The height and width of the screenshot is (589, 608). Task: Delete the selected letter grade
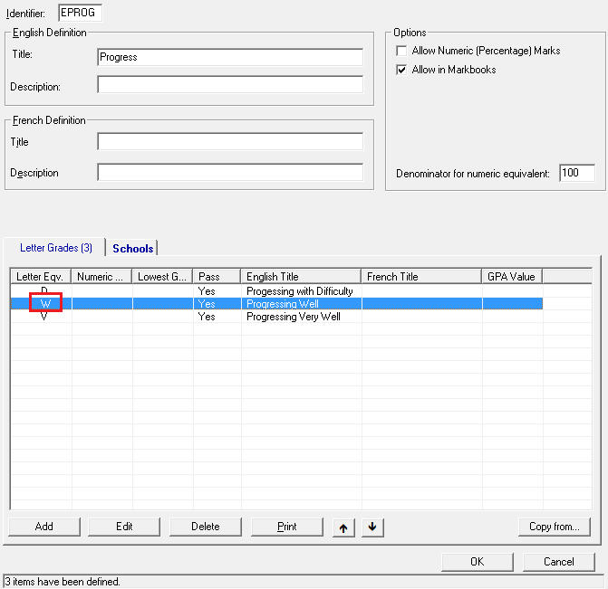coord(205,527)
